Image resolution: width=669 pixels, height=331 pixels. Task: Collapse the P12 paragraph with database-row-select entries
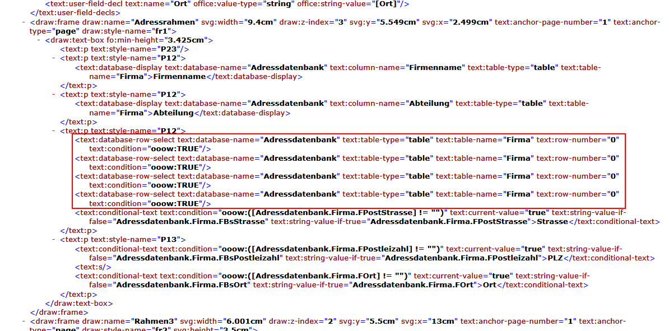54,131
